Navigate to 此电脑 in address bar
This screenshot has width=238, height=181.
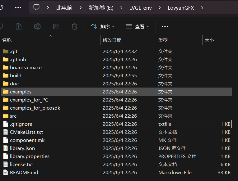point(64,8)
